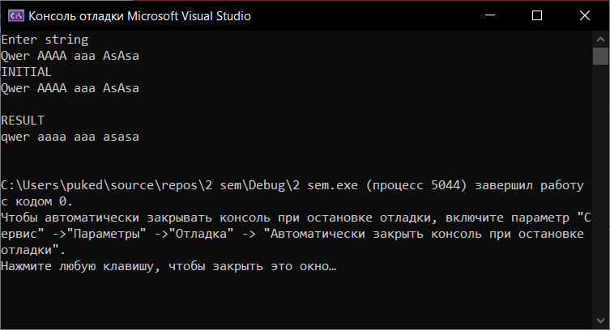The width and height of the screenshot is (610, 330).
Task: Click the "INITIAL" heading line
Action: pyautogui.click(x=26, y=71)
